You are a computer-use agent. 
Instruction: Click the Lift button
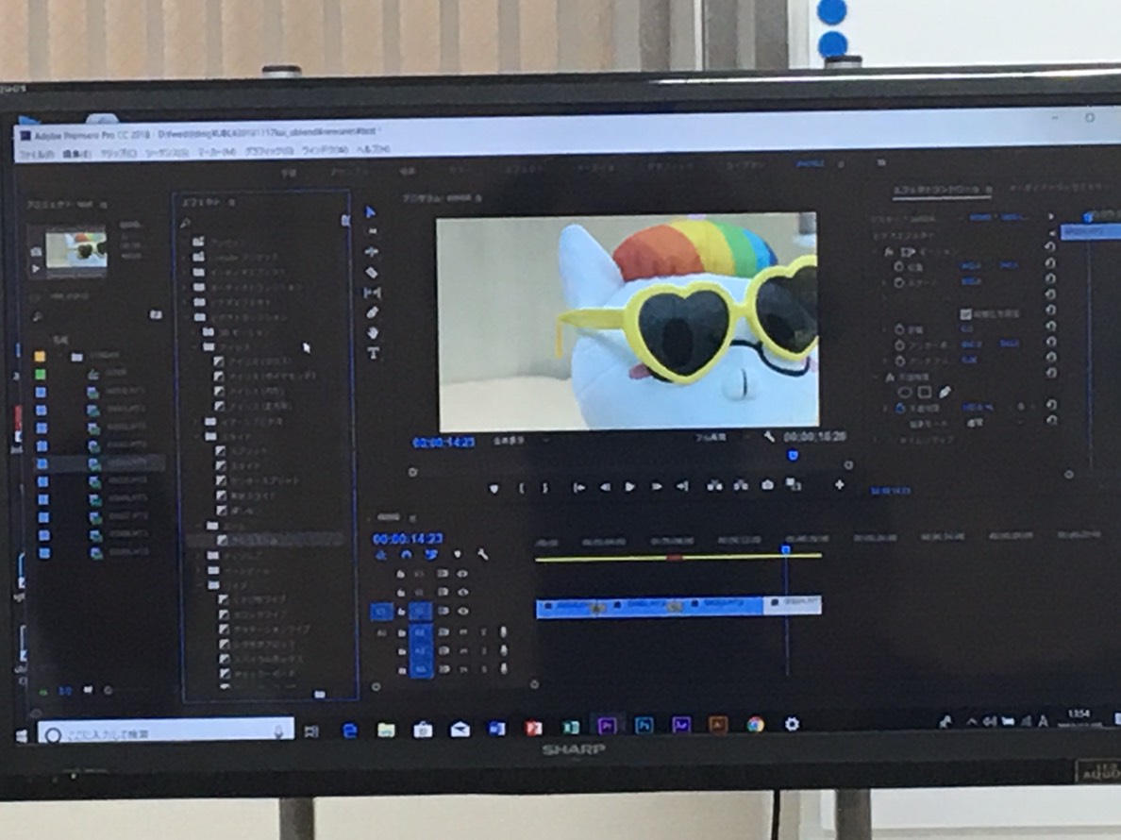pos(714,485)
